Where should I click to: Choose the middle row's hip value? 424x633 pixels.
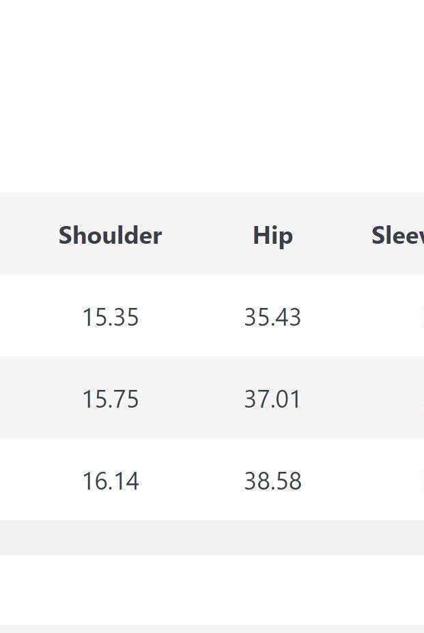(272, 399)
